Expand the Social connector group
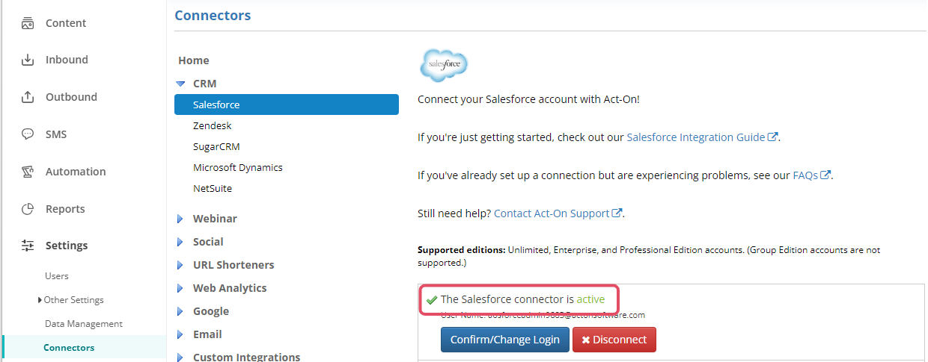The height and width of the screenshot is (362, 928). click(x=180, y=242)
